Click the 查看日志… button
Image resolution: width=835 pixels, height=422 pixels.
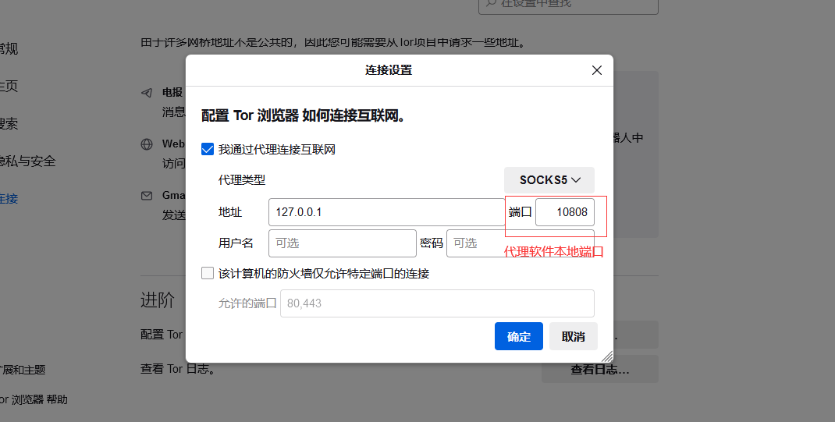[x=600, y=369]
